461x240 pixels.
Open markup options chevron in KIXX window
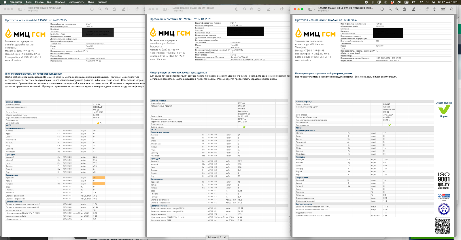click(x=129, y=9)
